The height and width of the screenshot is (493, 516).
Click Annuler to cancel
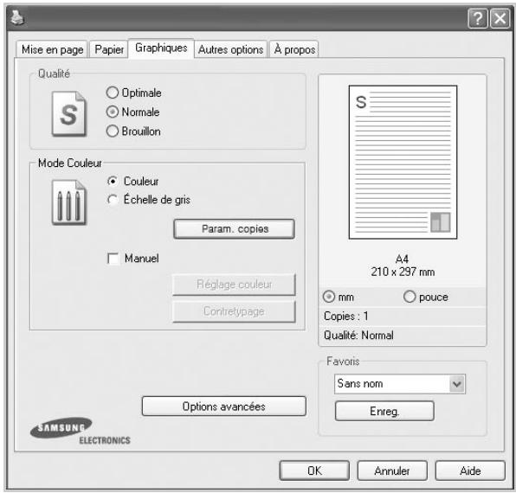pos(392,471)
